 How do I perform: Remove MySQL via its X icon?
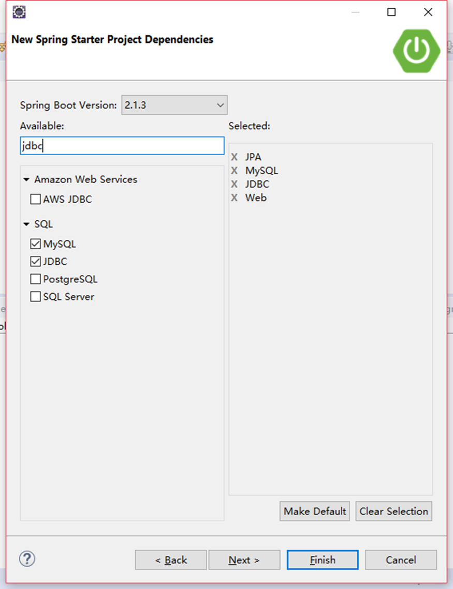[234, 171]
